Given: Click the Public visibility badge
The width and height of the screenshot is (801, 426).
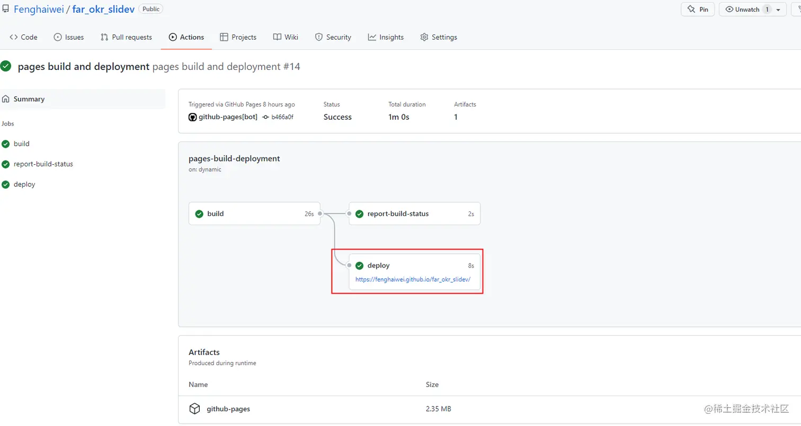Looking at the screenshot, I should point(151,9).
